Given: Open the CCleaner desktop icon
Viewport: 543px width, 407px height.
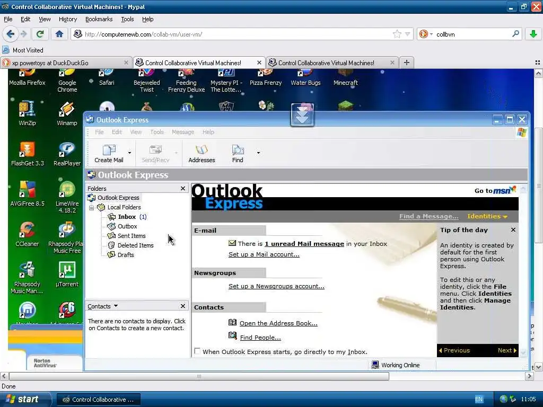Looking at the screenshot, I should pos(27,234).
